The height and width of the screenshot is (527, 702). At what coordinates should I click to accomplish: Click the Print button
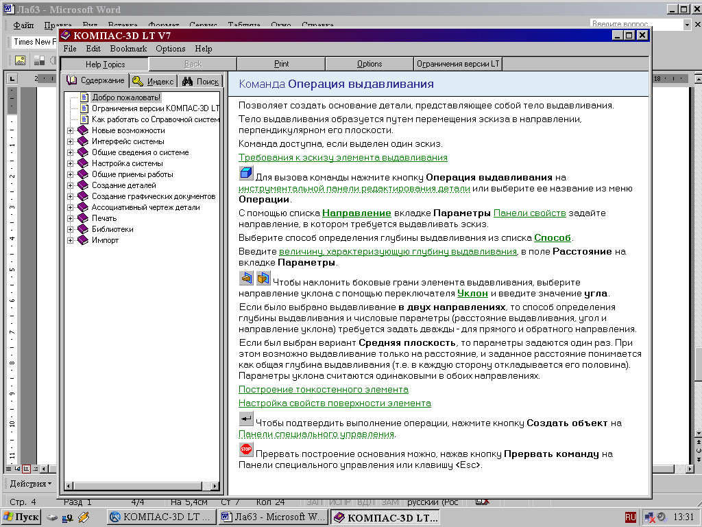281,64
